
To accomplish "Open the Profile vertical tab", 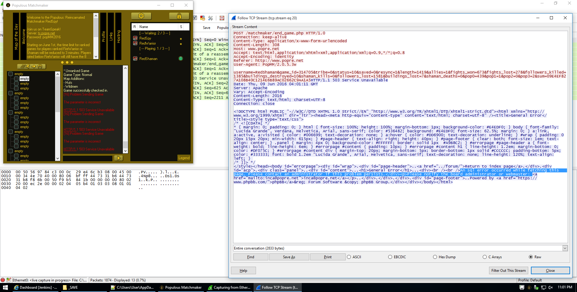I will [103, 36].
